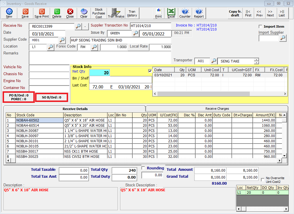Open Stock Purchase Cost

[x=99, y=13]
